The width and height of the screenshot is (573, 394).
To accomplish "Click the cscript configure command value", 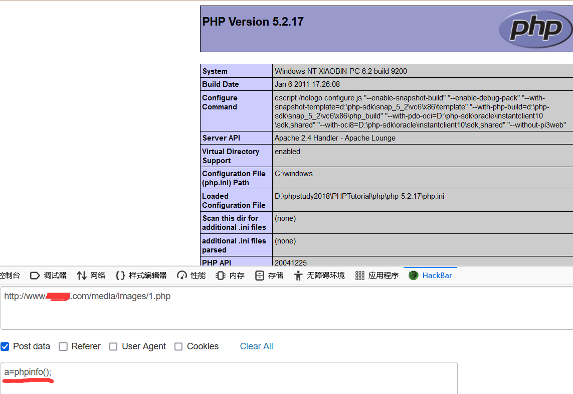I will click(x=421, y=111).
